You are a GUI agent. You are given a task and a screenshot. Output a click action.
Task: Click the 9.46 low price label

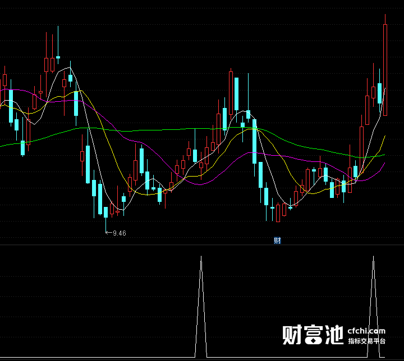(120, 233)
